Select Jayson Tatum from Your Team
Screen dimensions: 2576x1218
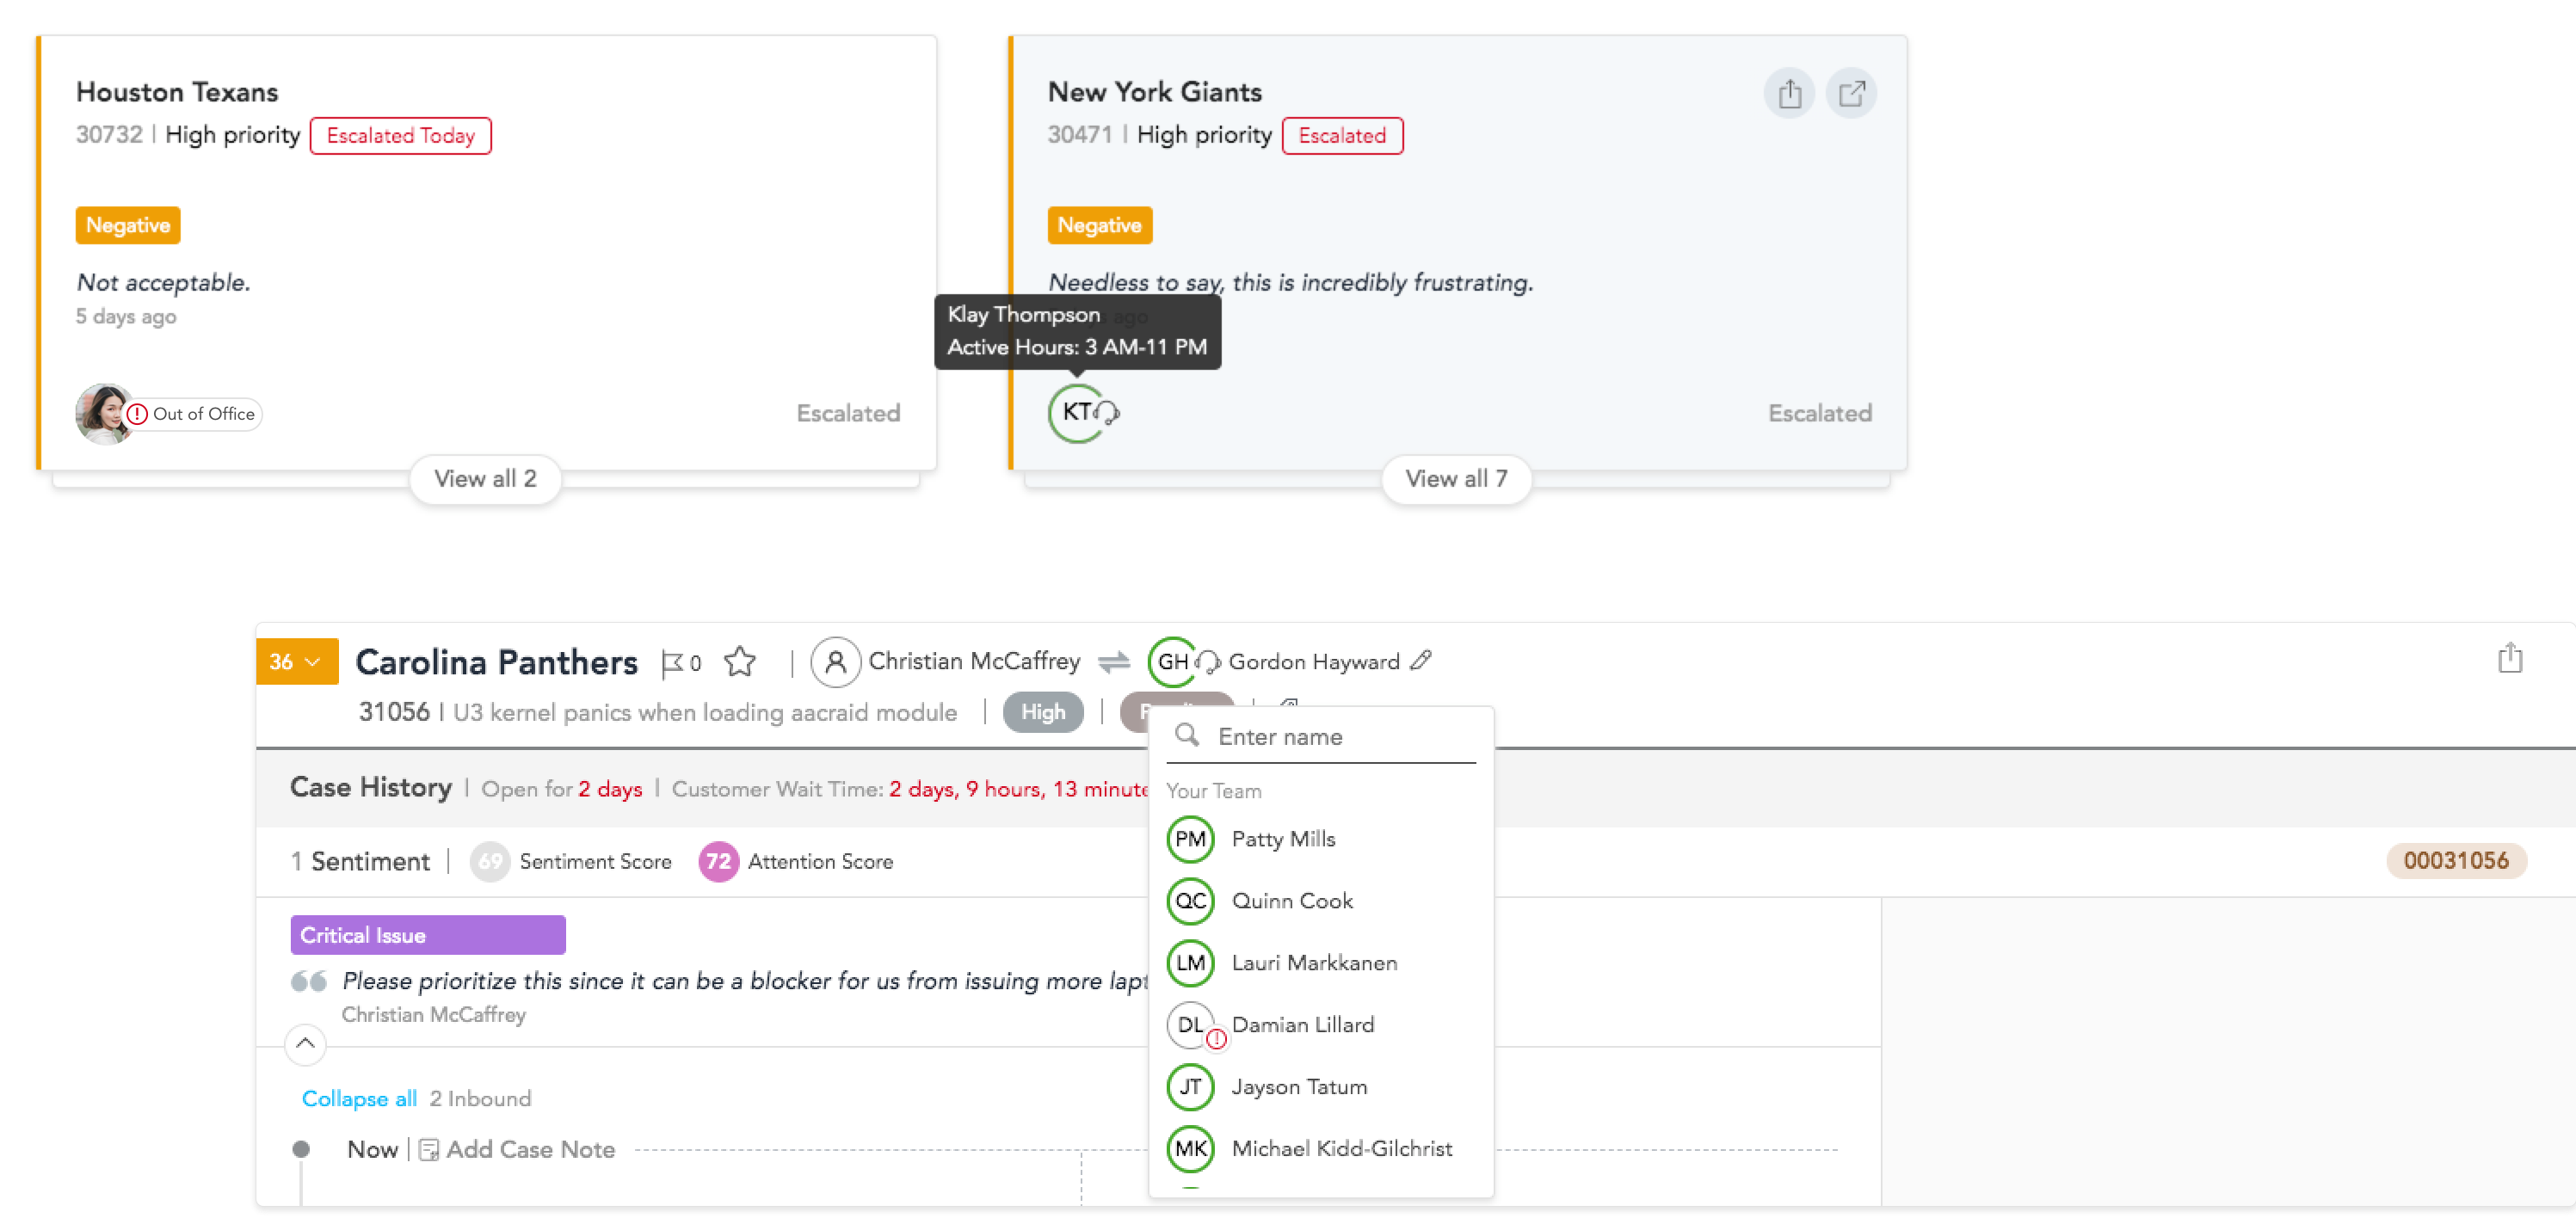point(1320,1087)
